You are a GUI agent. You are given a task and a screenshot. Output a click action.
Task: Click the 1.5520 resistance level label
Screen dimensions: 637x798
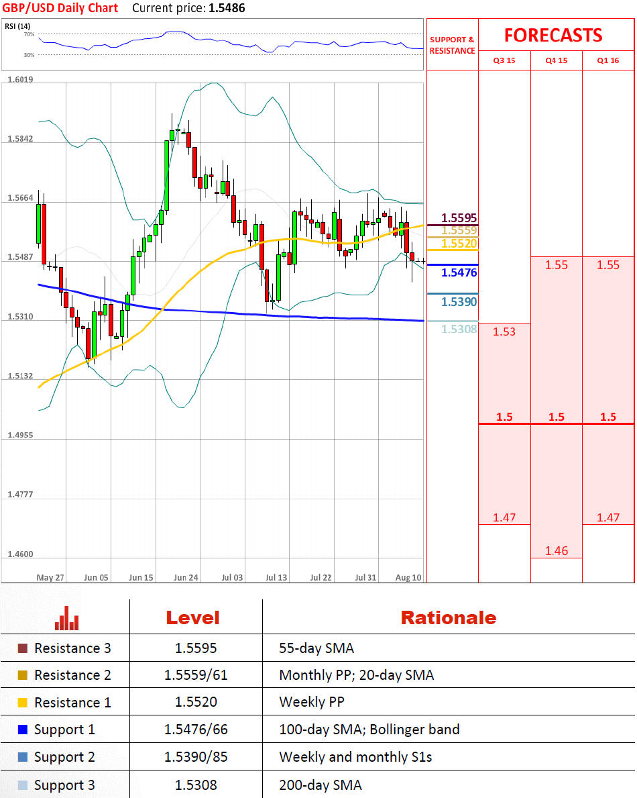[x=459, y=244]
